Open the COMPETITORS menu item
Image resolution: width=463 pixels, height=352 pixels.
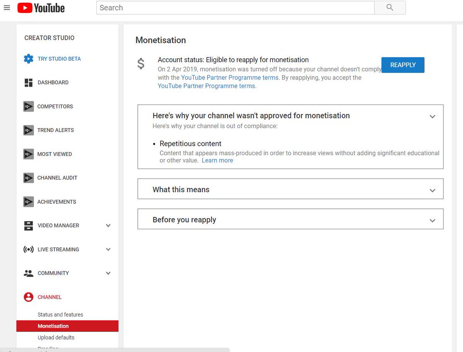(55, 107)
